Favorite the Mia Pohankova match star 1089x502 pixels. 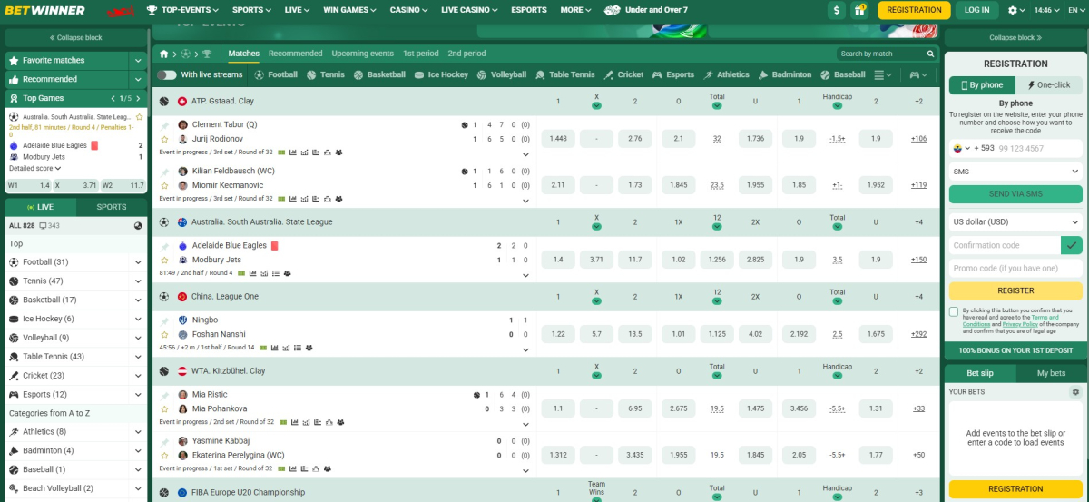164,408
